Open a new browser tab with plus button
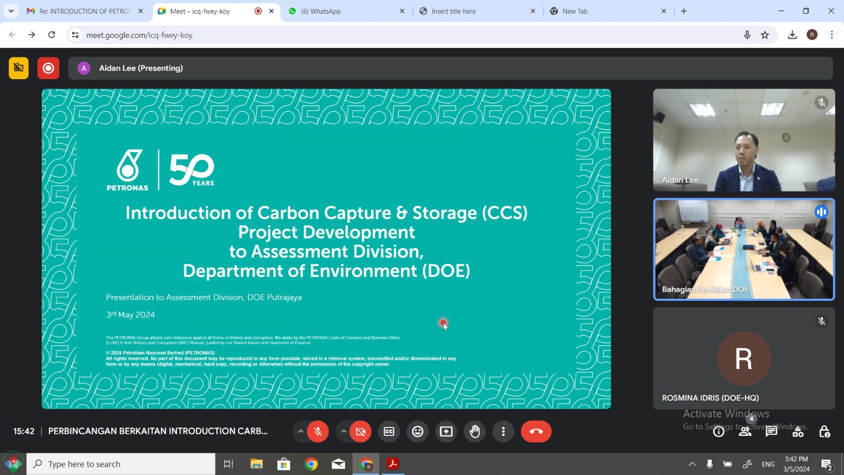 coord(684,11)
